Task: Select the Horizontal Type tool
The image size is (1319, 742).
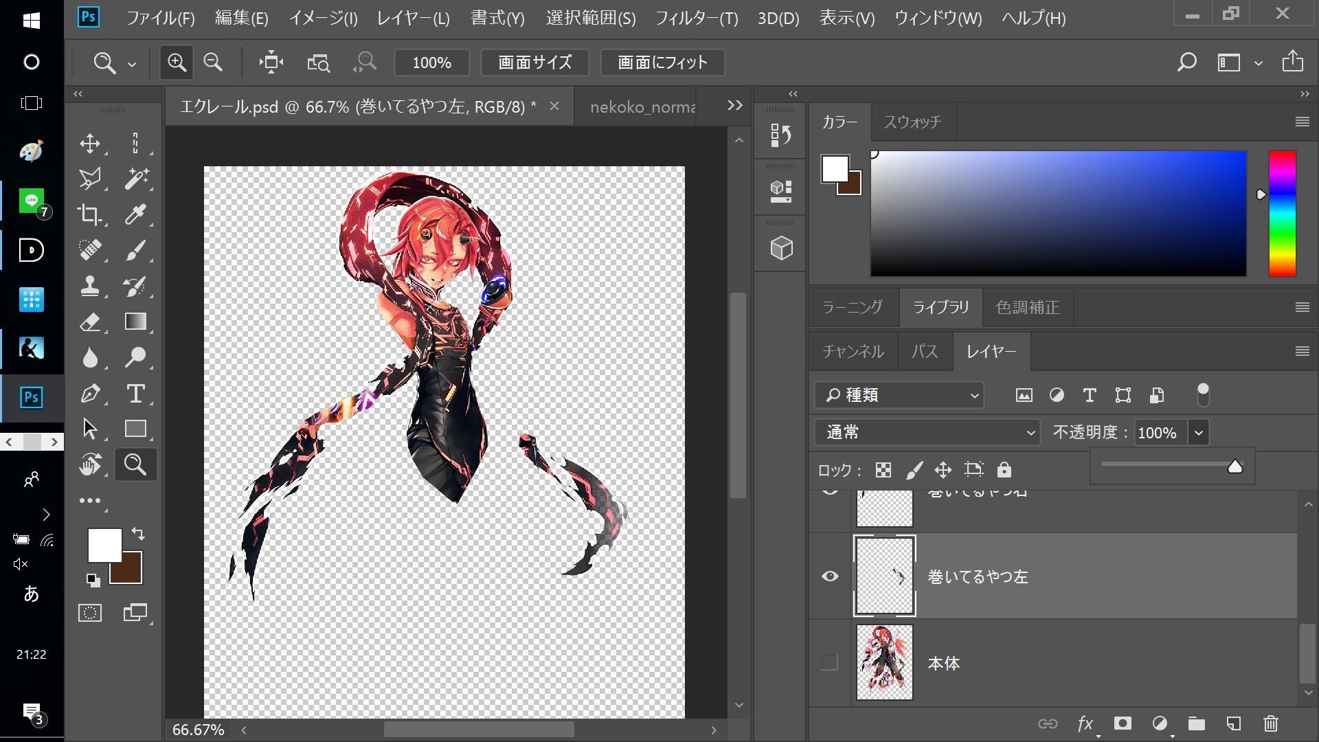Action: point(135,394)
